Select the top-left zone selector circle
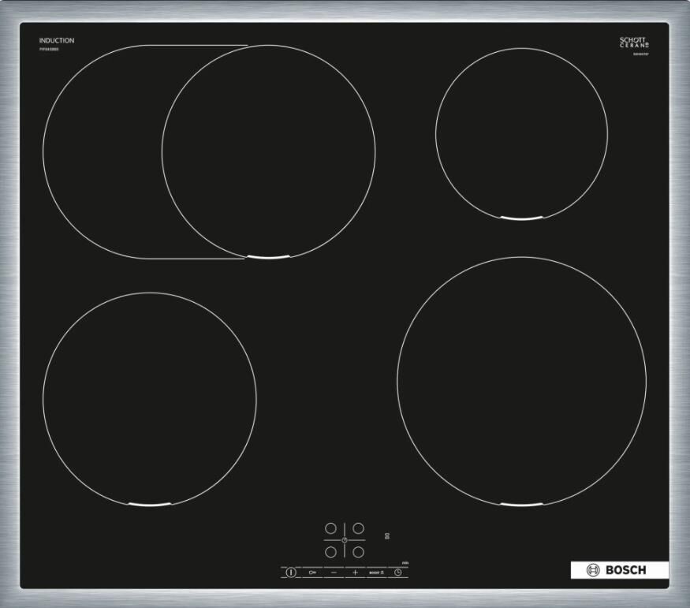The width and height of the screenshot is (690, 608). pyautogui.click(x=331, y=528)
